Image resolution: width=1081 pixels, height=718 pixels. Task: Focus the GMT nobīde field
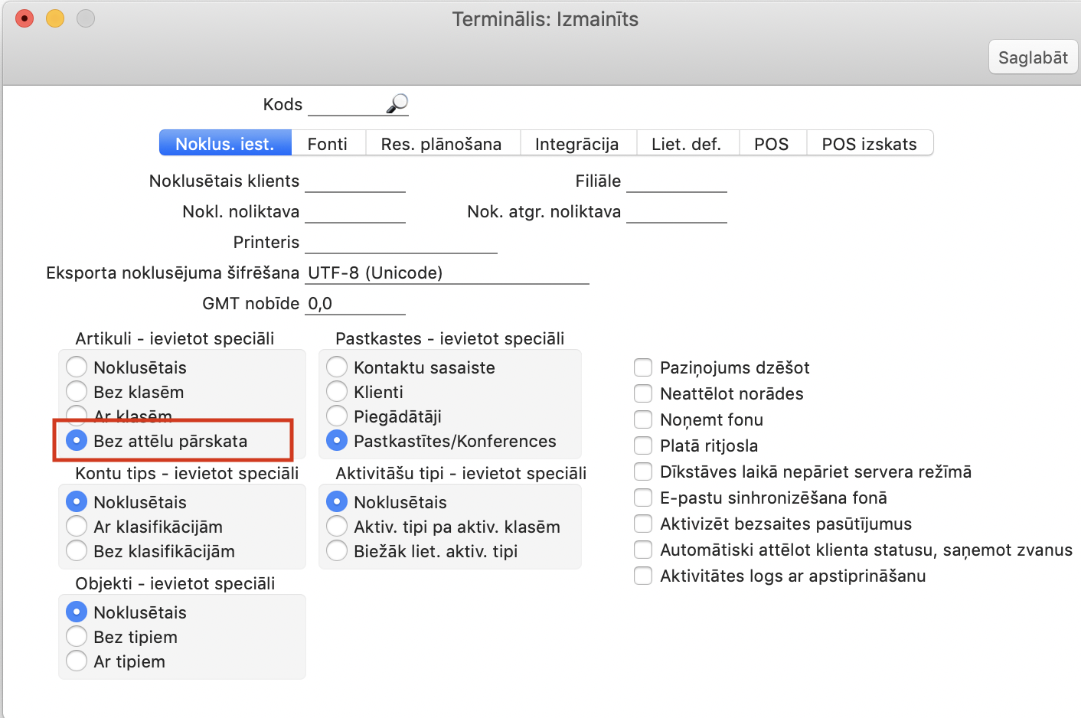tap(355, 304)
